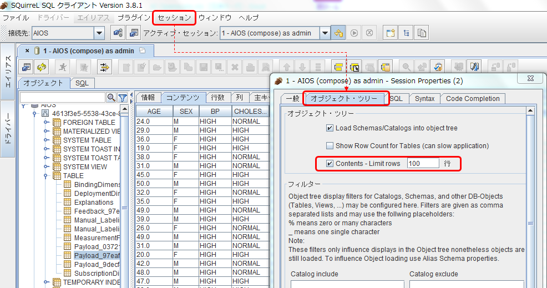Toggle Load Schemas/Catalogs into object tree checkbox
The height and width of the screenshot is (288, 547).
point(330,128)
